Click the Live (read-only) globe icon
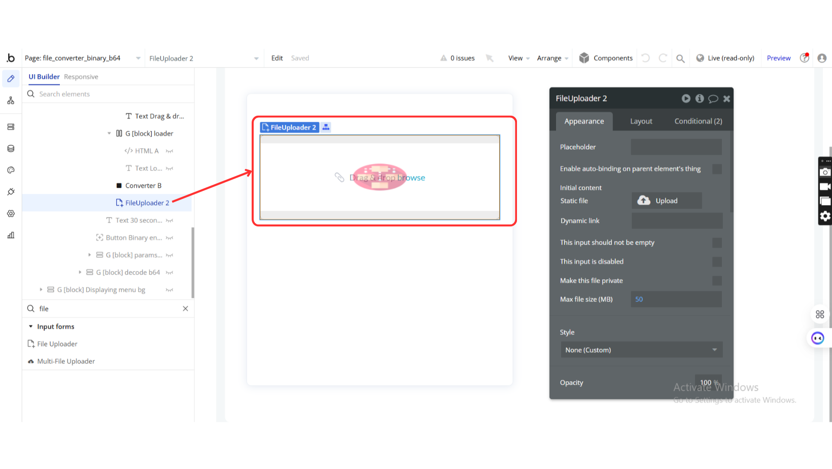 [x=700, y=58]
